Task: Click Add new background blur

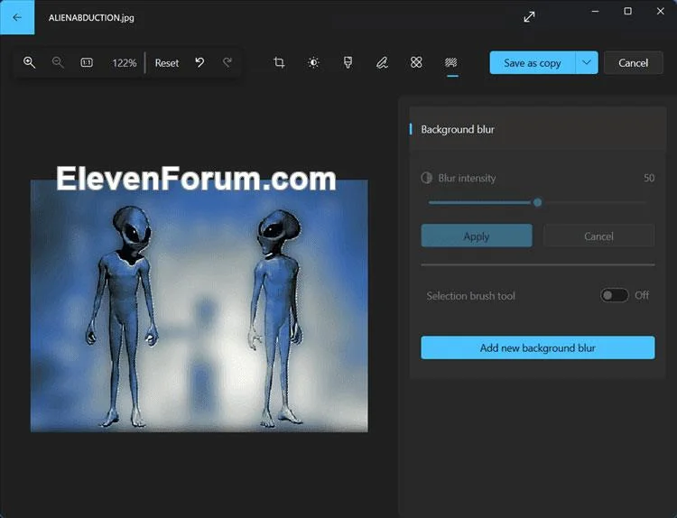Action: coord(538,348)
